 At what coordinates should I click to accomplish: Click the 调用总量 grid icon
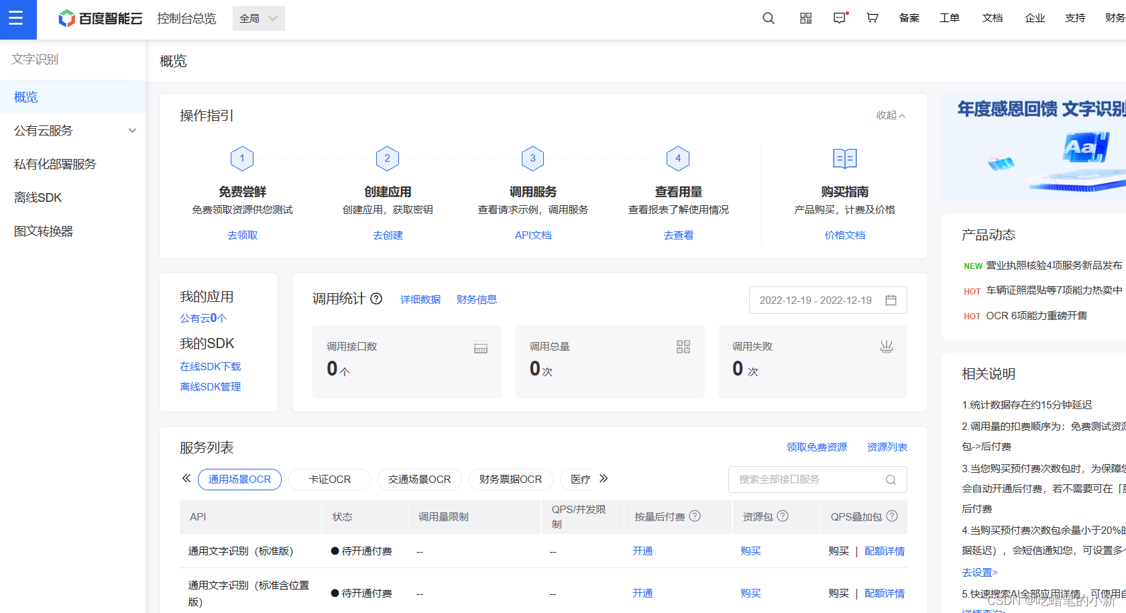[683, 347]
